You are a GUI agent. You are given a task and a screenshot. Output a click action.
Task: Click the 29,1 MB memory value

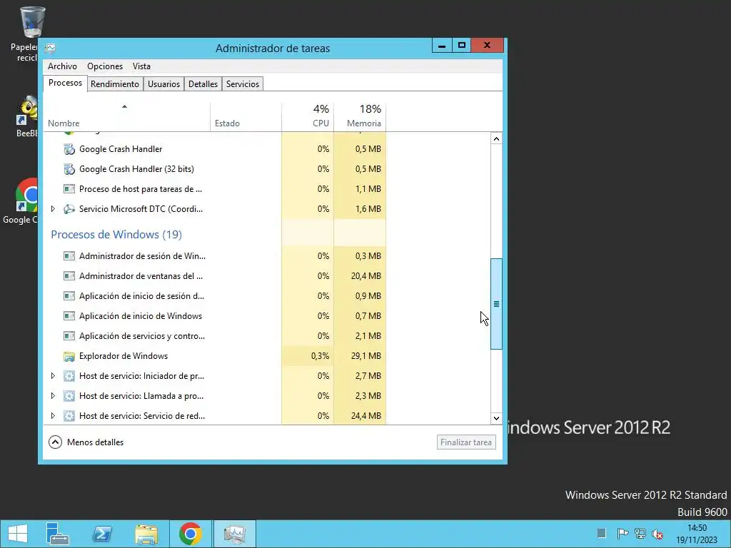[366, 356]
